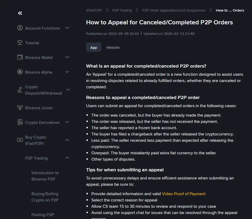Click bullet about buyer chargeback

[x=162, y=134]
